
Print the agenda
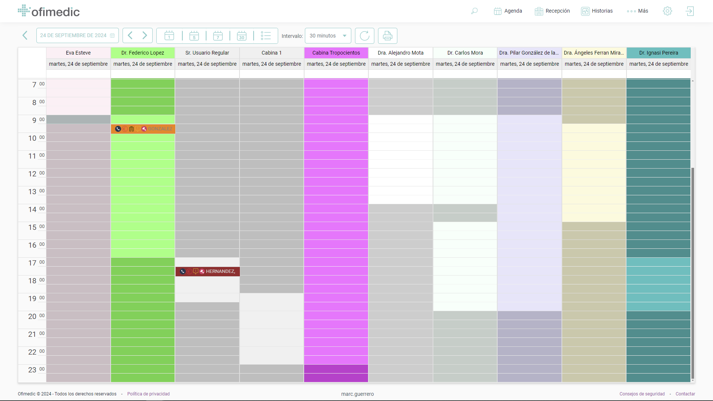tap(387, 36)
